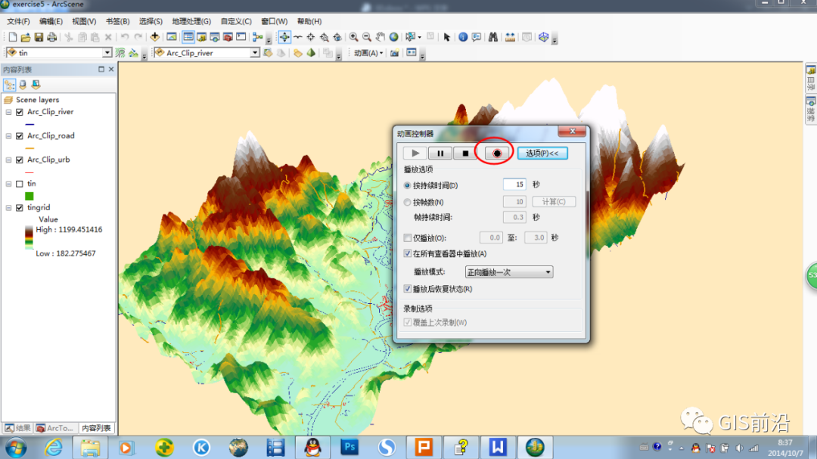The height and width of the screenshot is (459, 817).
Task: Enable the tin layer checkbox
Action: tap(20, 184)
